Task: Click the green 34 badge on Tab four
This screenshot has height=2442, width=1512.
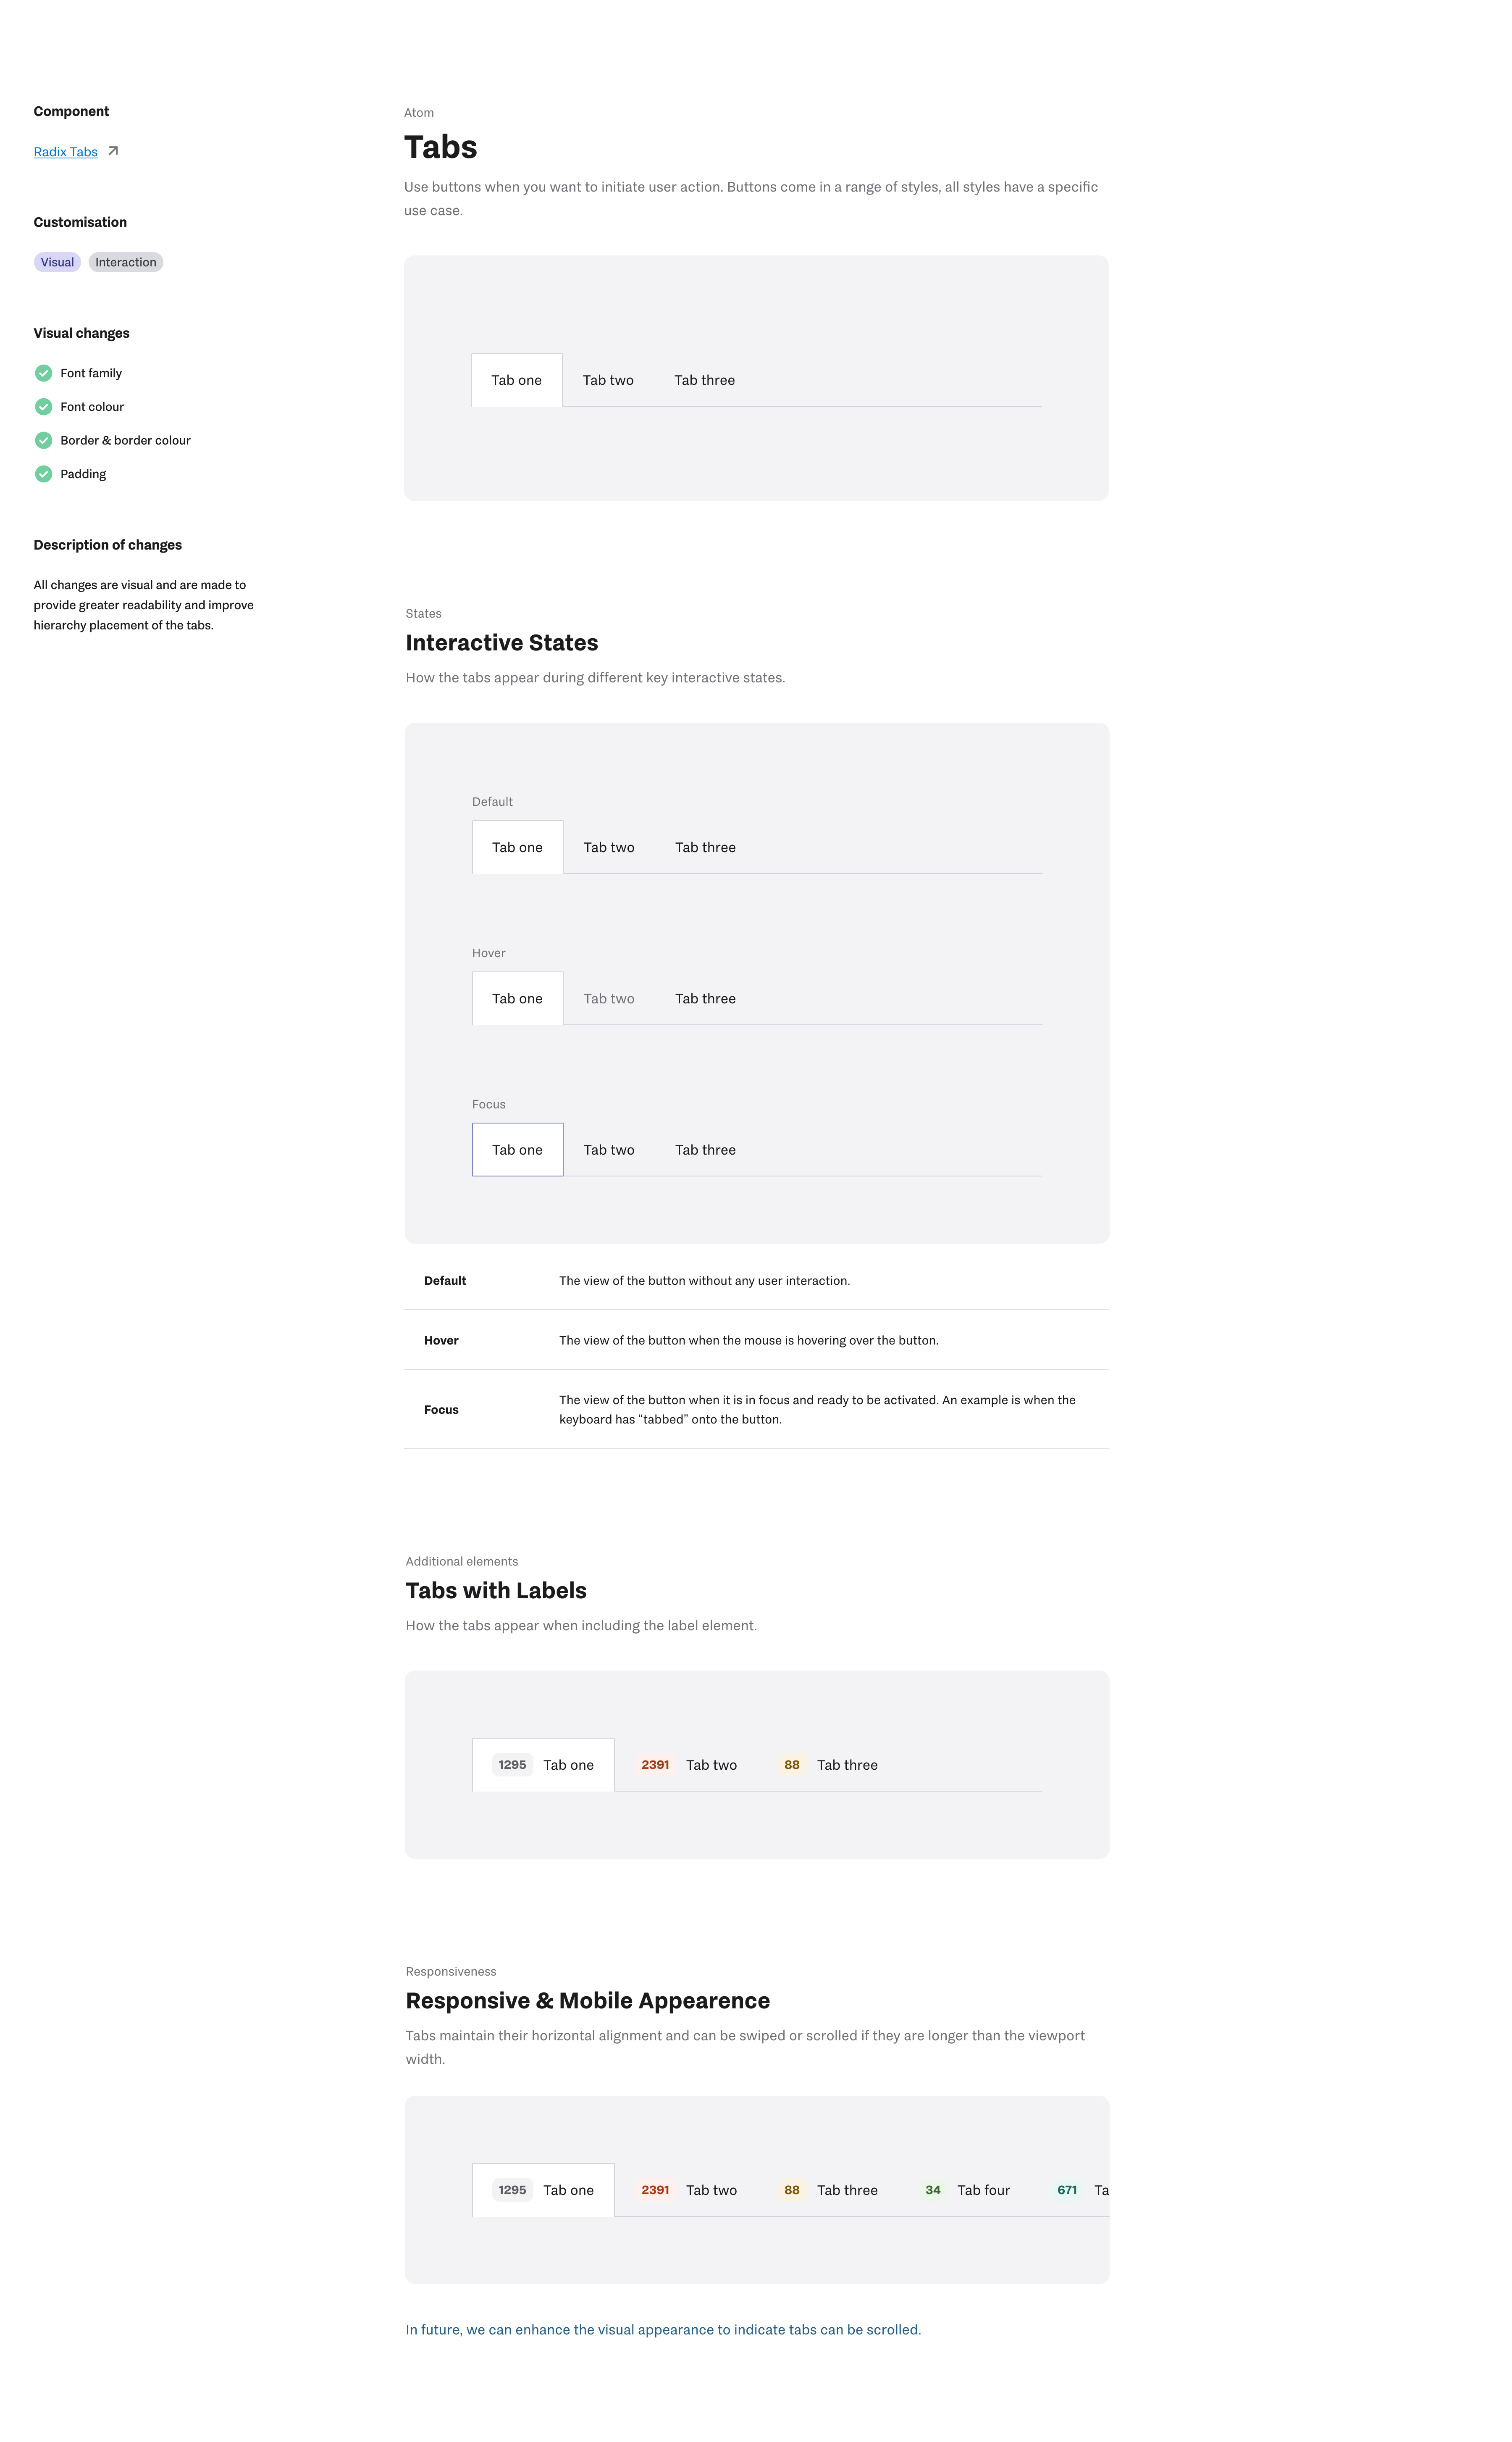Action: pos(933,2190)
